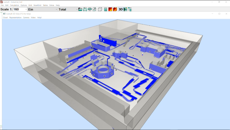Click Close! in 3D-View window
Image resolution: width=230 pixels, height=130 pixels.
click(5, 18)
